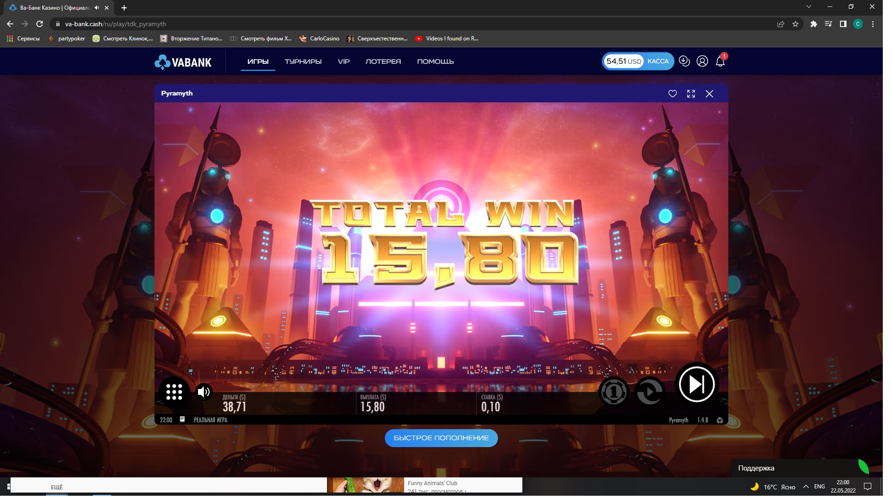Add Pyramyth to favorites heart icon
The height and width of the screenshot is (504, 892).
coord(672,94)
